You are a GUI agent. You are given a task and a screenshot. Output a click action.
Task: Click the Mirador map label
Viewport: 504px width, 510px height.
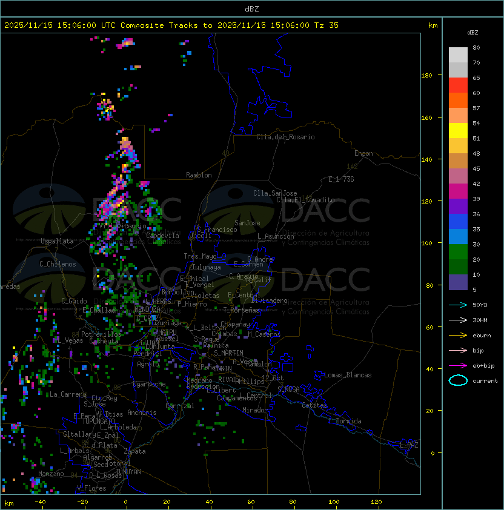pos(256,410)
